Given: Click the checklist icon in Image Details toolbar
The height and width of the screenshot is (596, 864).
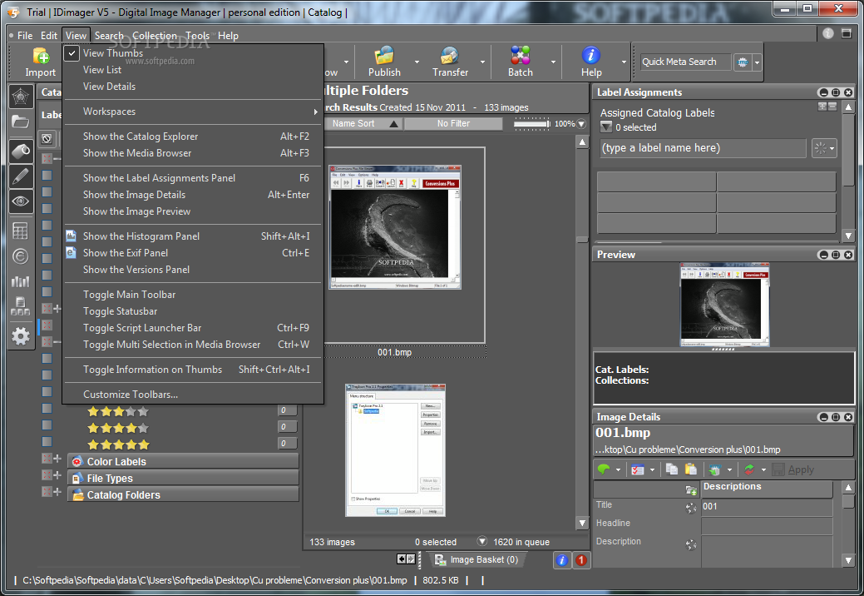Looking at the screenshot, I should [638, 470].
